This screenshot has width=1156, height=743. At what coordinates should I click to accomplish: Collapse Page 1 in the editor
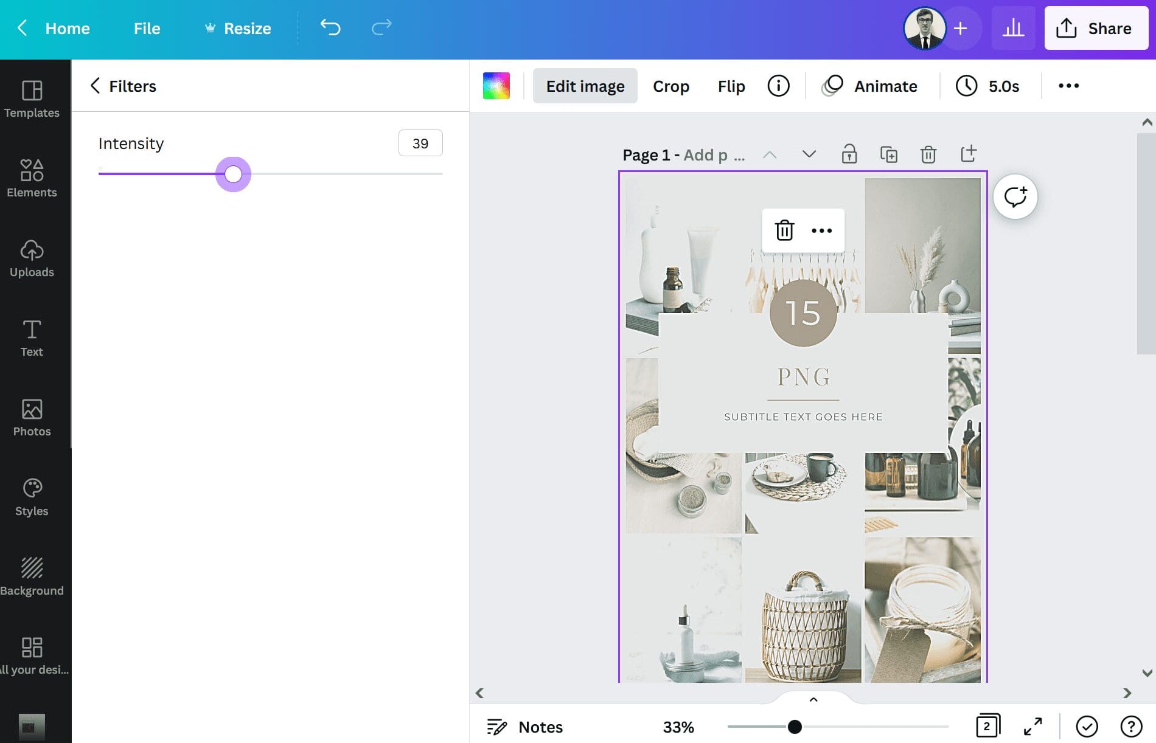[x=770, y=154]
